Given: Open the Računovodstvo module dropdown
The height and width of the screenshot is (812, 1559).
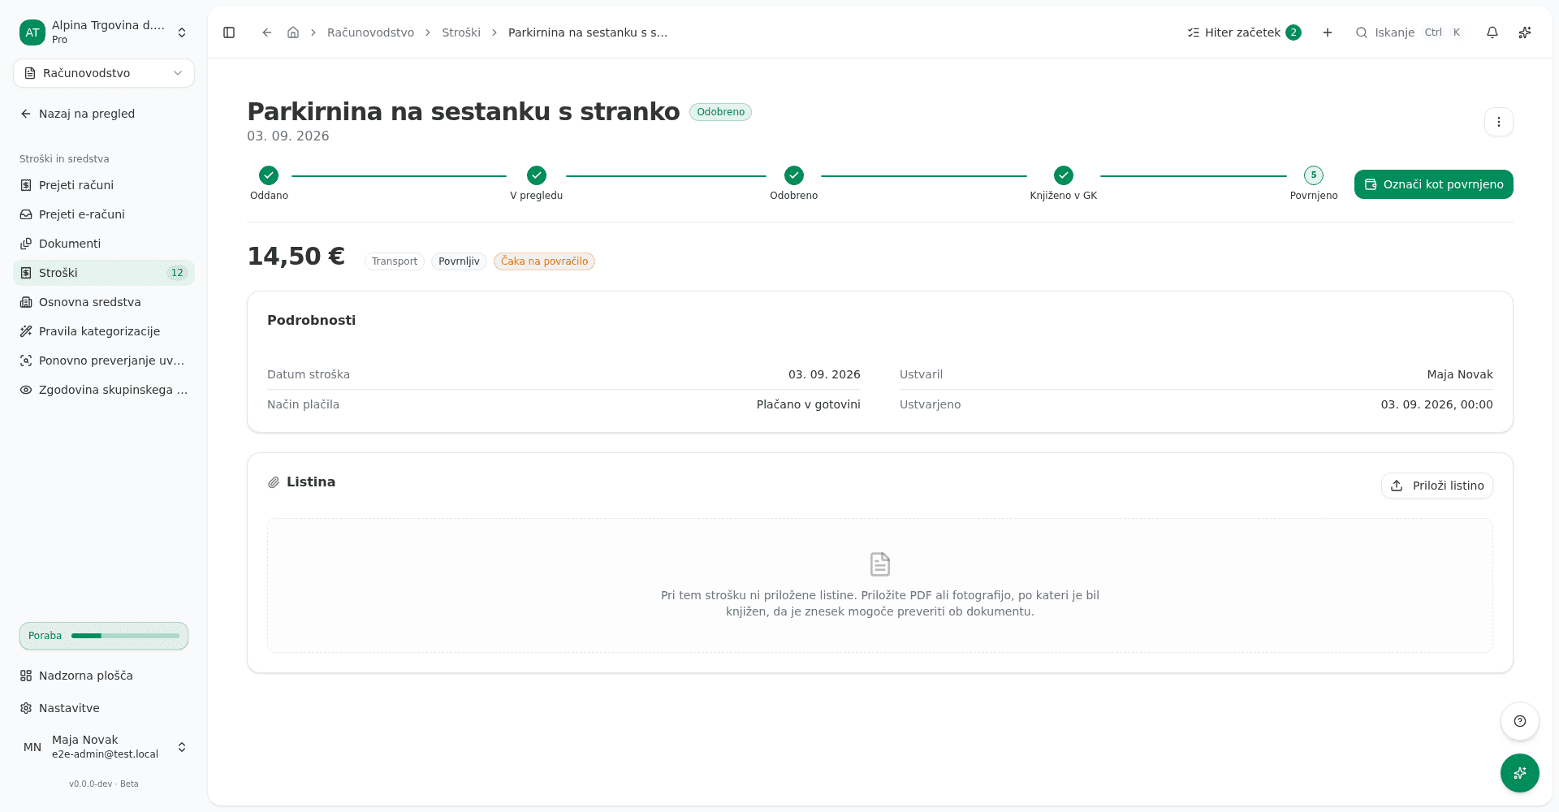Looking at the screenshot, I should [x=104, y=73].
